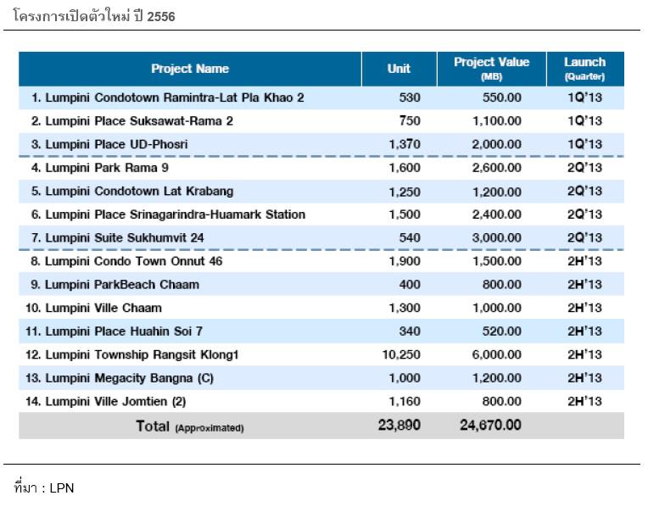
Task: Click Lumpini Place UD-Phosri project name
Action: 109,144
